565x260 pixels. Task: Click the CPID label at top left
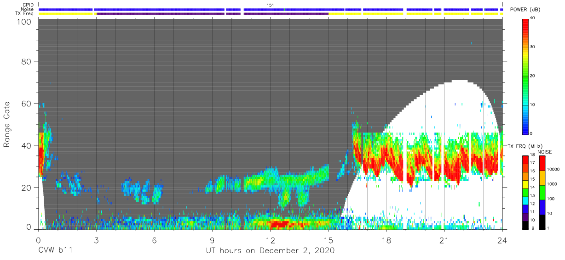point(28,5)
